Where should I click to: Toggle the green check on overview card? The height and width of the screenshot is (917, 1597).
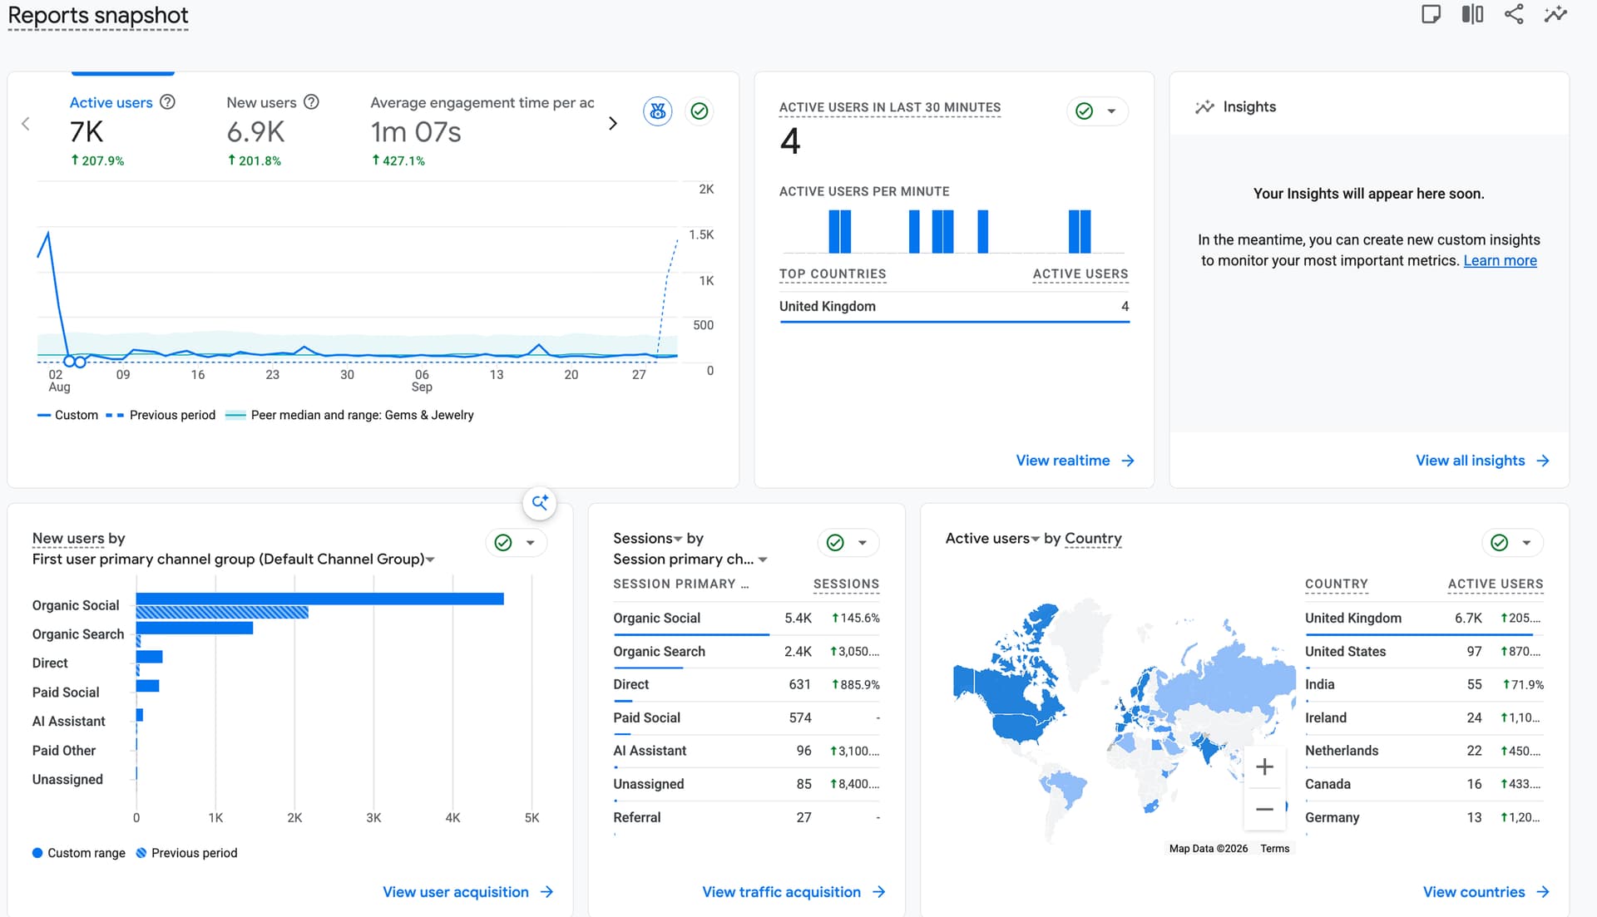pyautogui.click(x=700, y=111)
